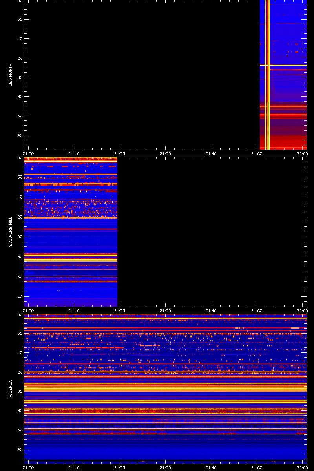Screen dimensions: 314x471
Task: Pick the 40 frequency label on Sagamore Hill plot
Action: click(20, 297)
